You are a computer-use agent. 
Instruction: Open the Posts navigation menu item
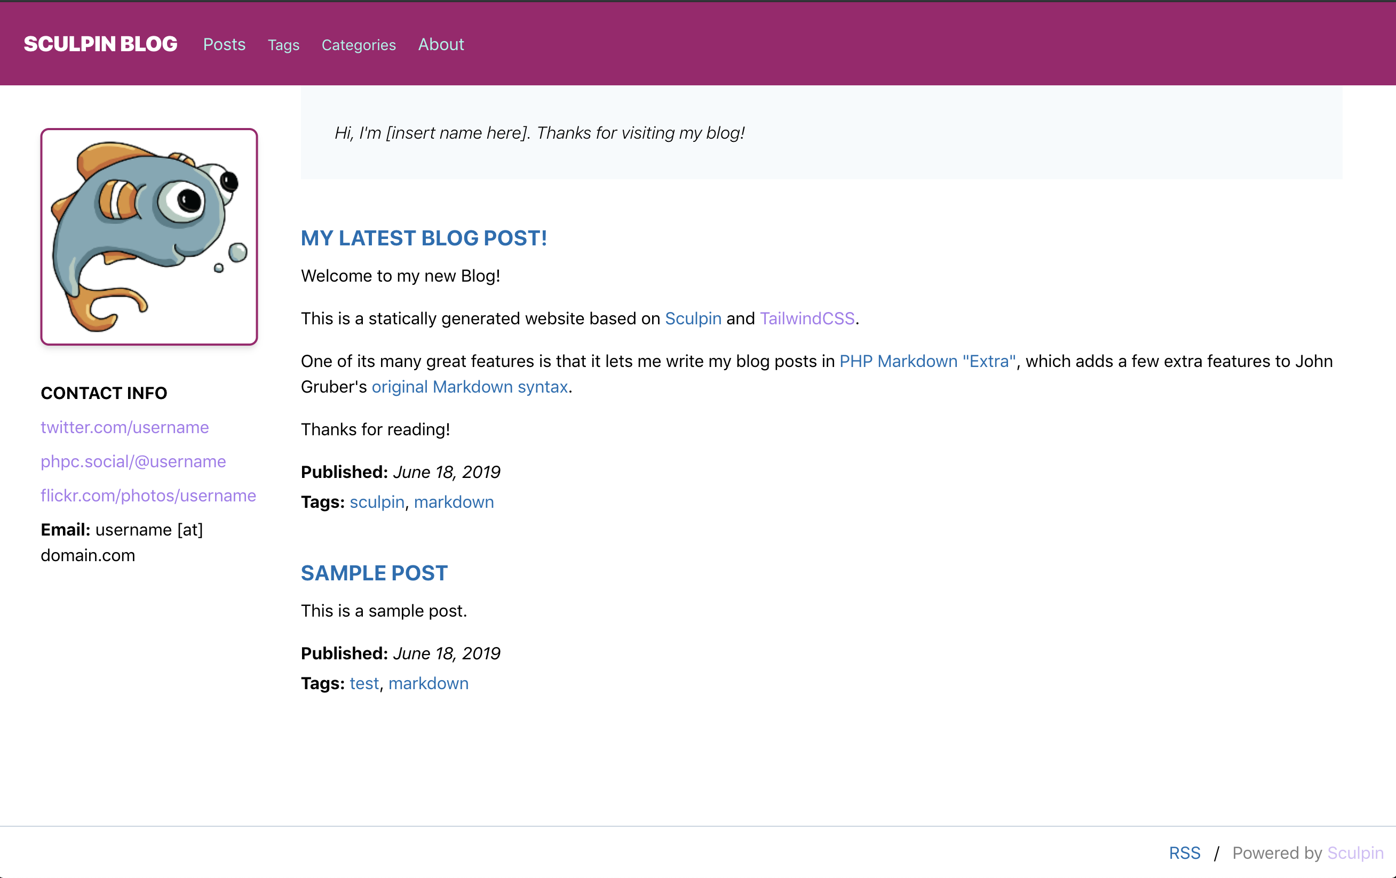(224, 44)
